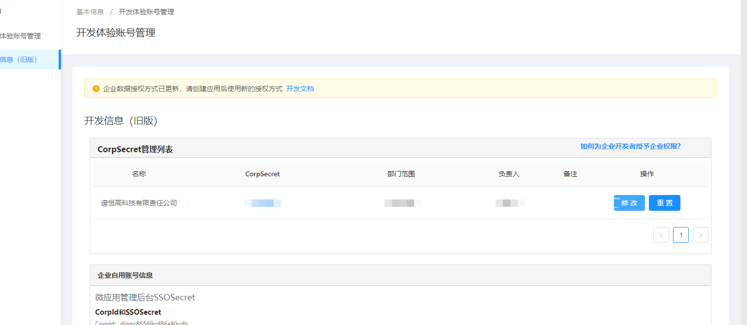The image size is (747, 325).
Task: Select 体验账号管理 in the left sidebar
Action: pos(21,36)
